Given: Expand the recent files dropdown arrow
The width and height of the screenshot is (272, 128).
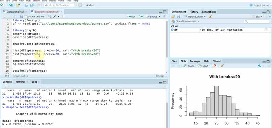Looking at the screenshot, I should (x=22, y=5).
